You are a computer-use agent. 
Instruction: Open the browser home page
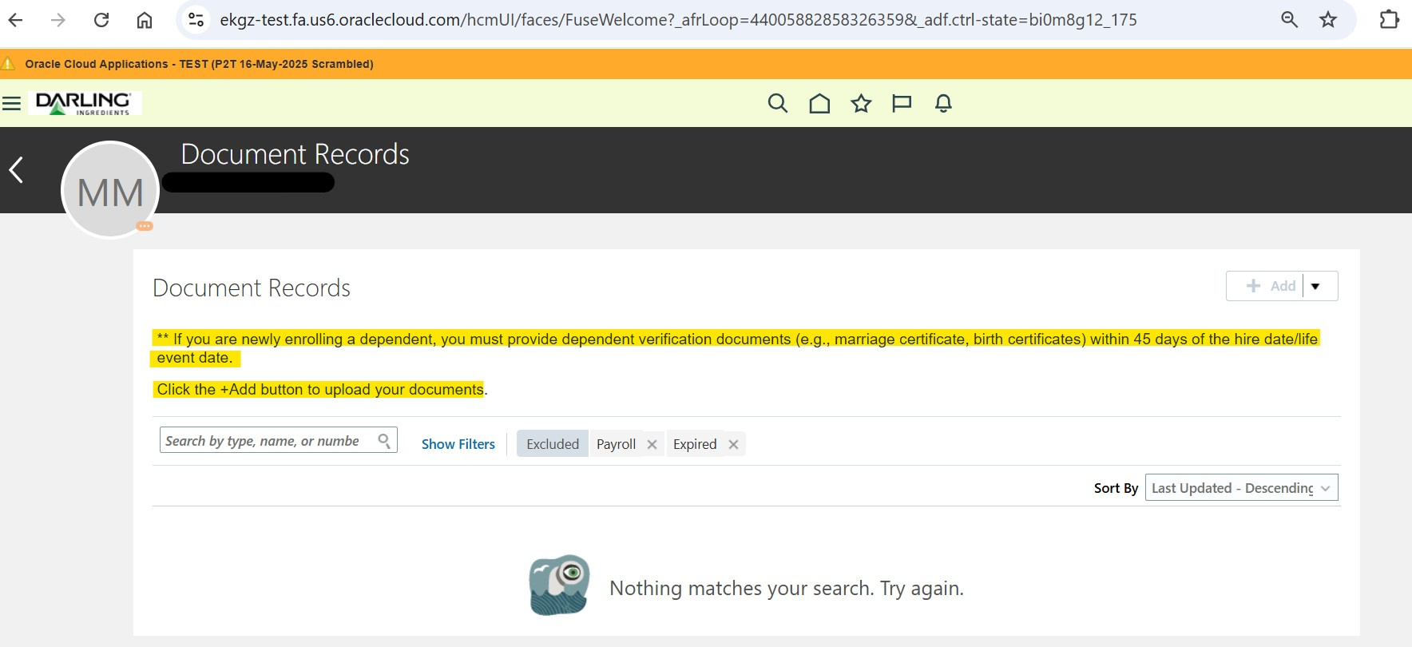click(145, 20)
